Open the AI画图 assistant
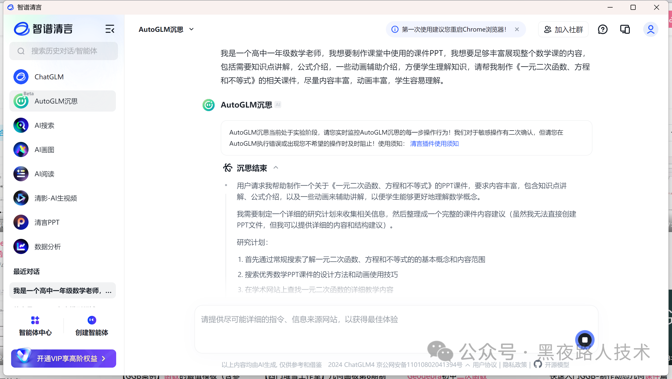Viewport: 672px width, 379px height. click(44, 150)
